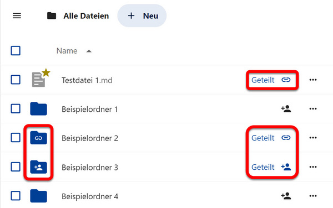Click the Neu button
The image size is (333, 208).
click(x=142, y=15)
